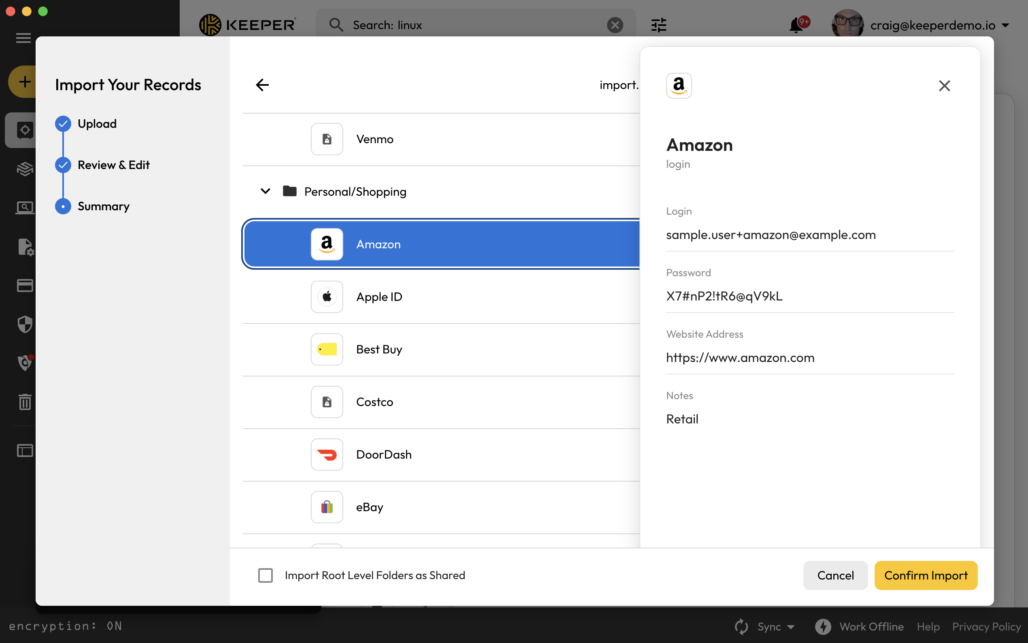The height and width of the screenshot is (643, 1028).
Task: Open the security shield sidebar icon
Action: [25, 324]
